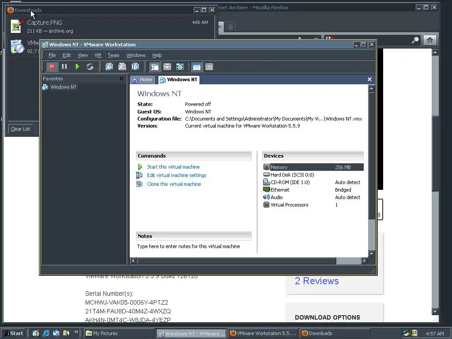Click the Take Snapshot toolbar icon
Viewport: 452px width, 339px height.
click(x=109, y=67)
